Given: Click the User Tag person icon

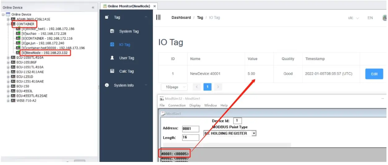Looking at the screenshot, I should coord(112,58).
